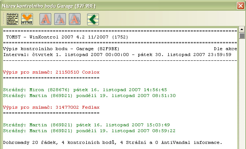
Task: Click the red Coslox sensor heading line
Action: (51, 72)
